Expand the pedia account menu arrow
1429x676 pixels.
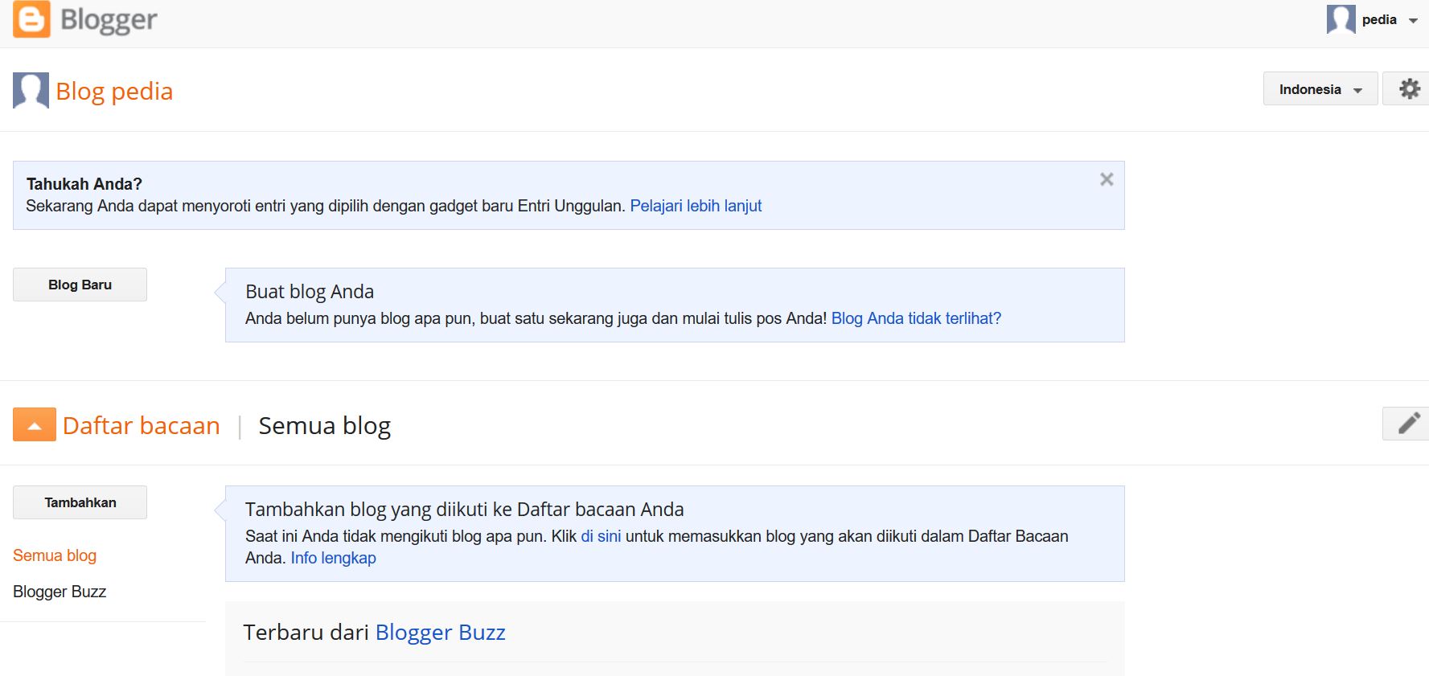tap(1413, 21)
